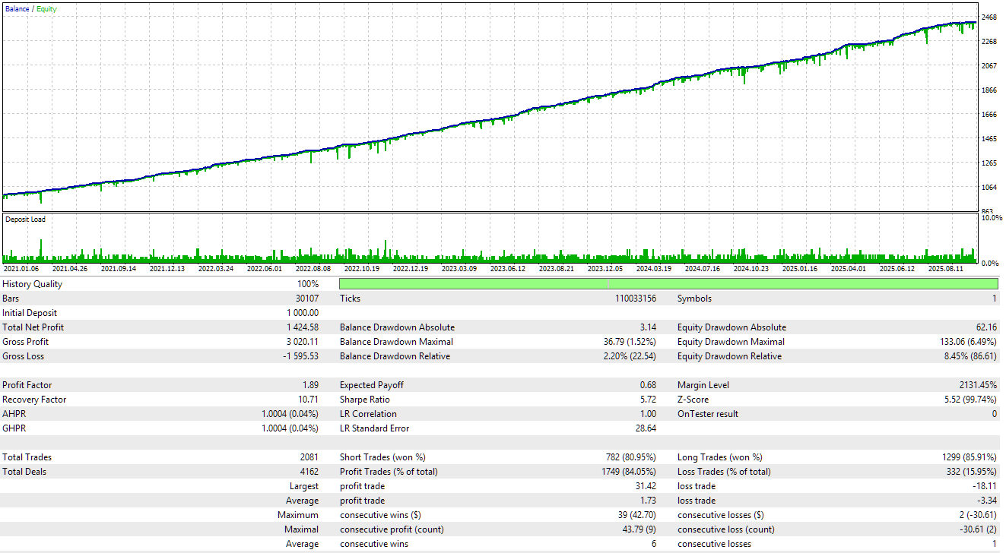Click the 2021.01.06 date on the timeline
The image size is (1006, 553).
click(21, 268)
